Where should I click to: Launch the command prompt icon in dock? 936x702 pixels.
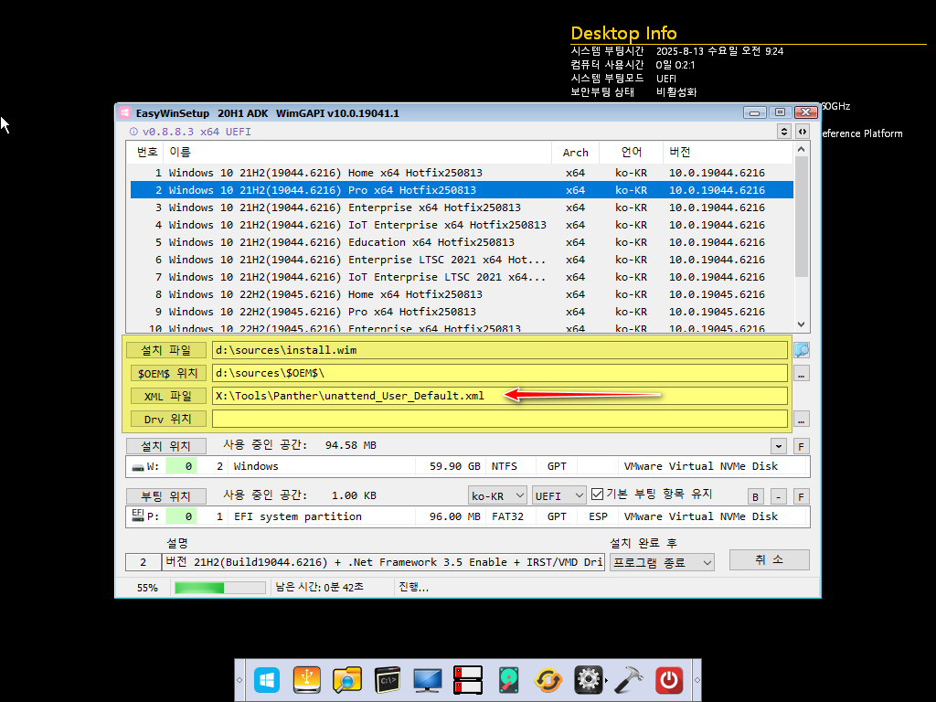coord(388,680)
